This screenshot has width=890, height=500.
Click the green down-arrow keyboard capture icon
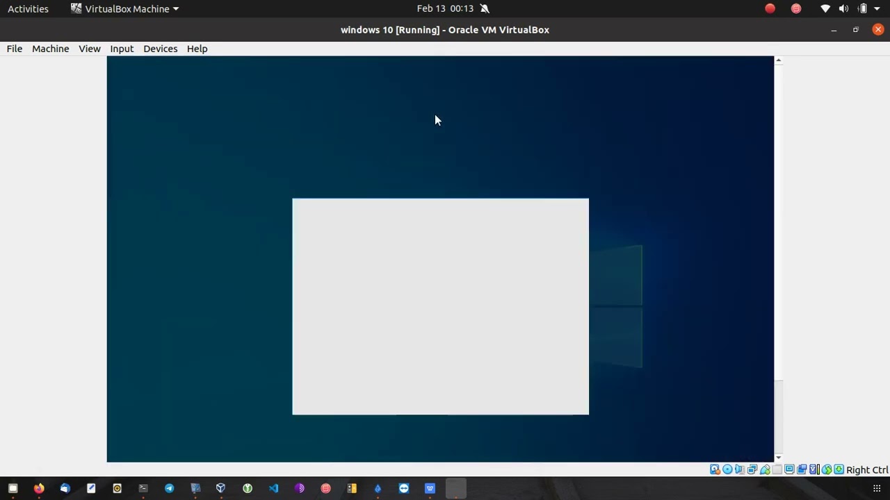(839, 469)
